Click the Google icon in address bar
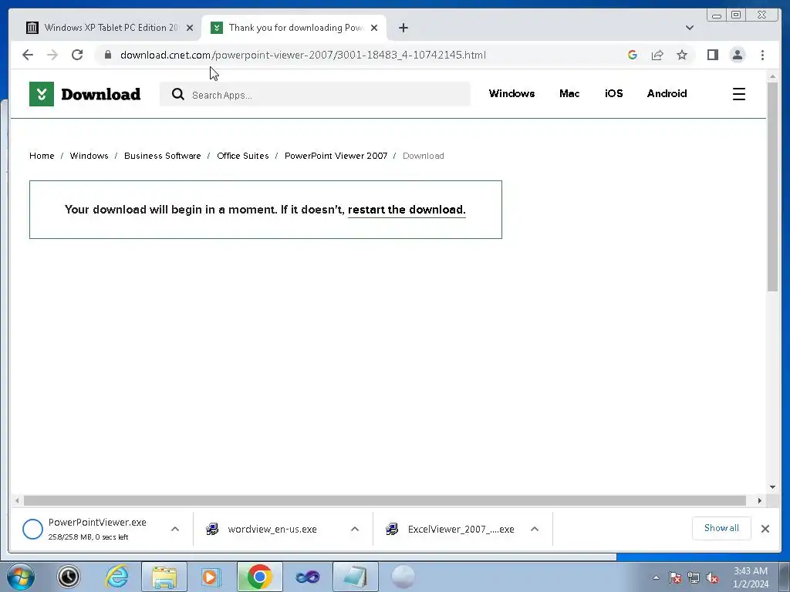 [633, 55]
